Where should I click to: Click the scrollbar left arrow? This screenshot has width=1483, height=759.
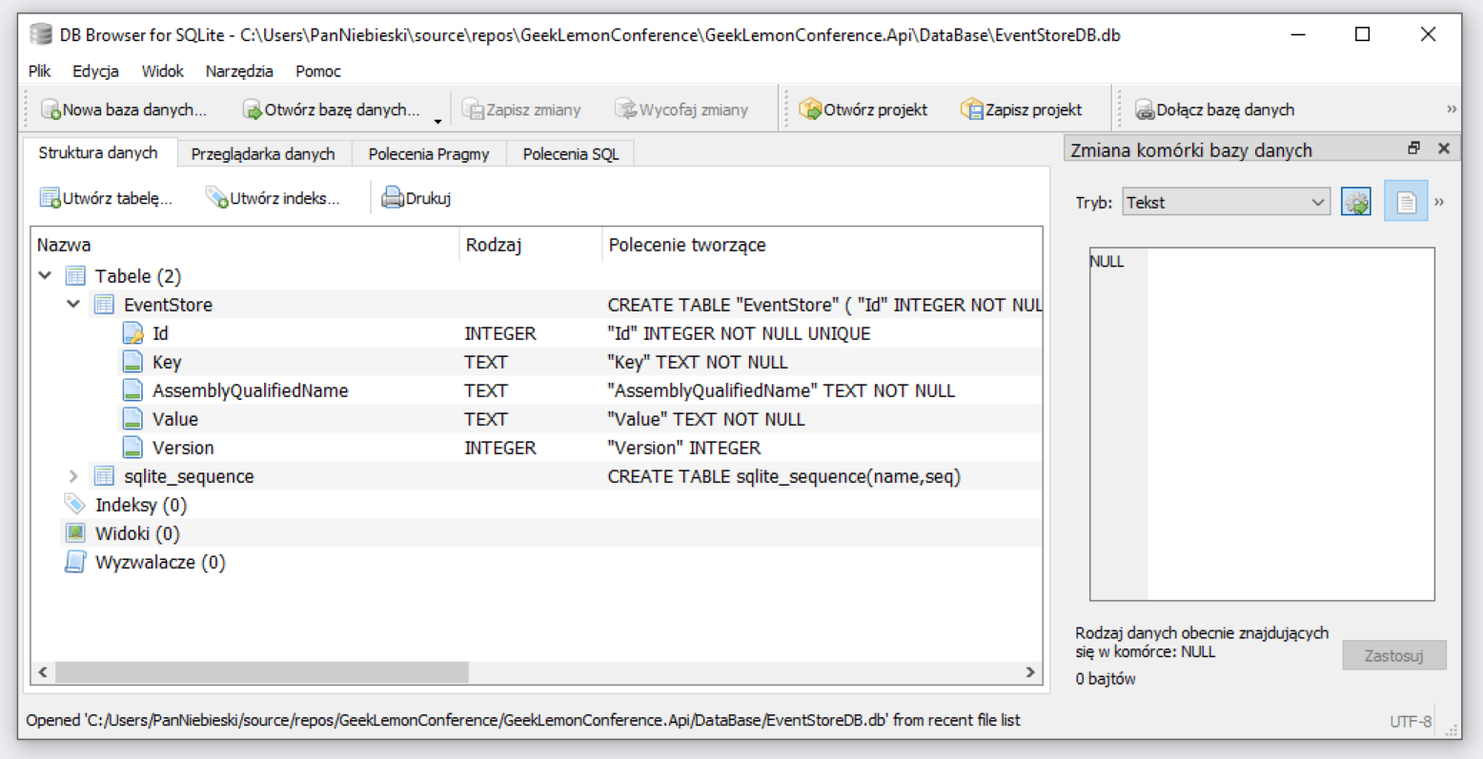point(43,672)
